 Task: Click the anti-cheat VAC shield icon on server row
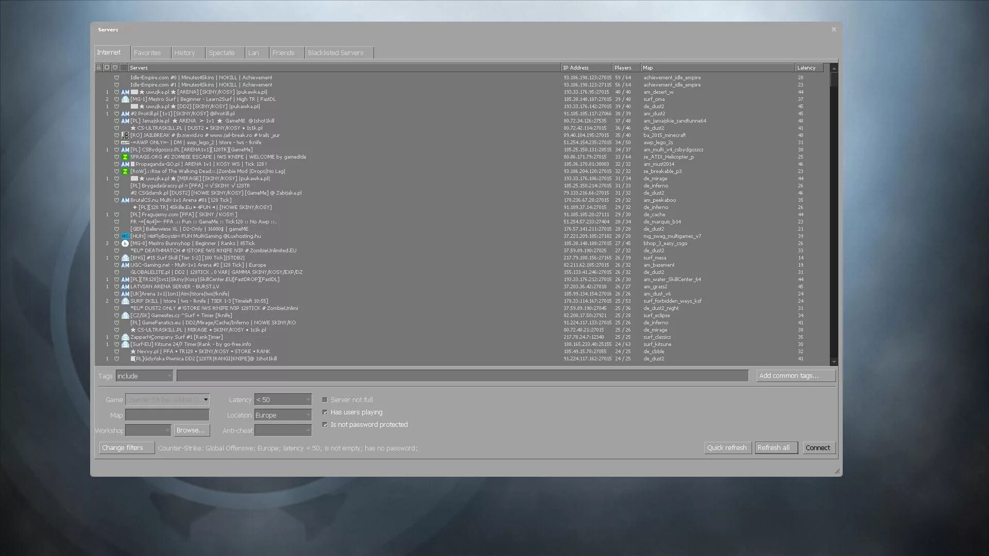115,77
